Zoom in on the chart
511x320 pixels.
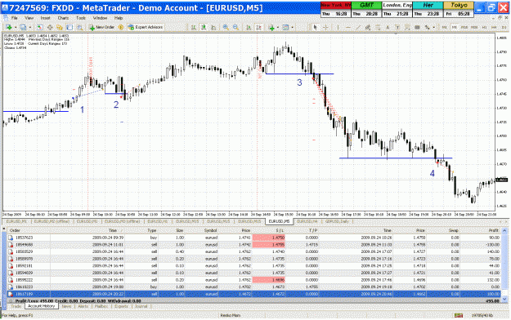[x=226, y=27]
